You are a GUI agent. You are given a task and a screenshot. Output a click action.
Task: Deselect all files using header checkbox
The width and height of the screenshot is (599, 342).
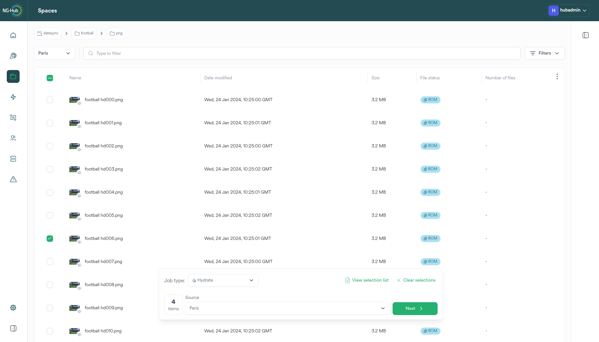point(50,78)
